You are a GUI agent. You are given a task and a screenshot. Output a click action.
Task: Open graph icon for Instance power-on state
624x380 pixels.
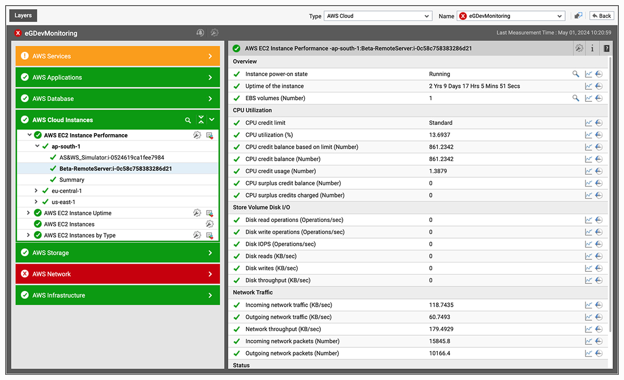[589, 74]
